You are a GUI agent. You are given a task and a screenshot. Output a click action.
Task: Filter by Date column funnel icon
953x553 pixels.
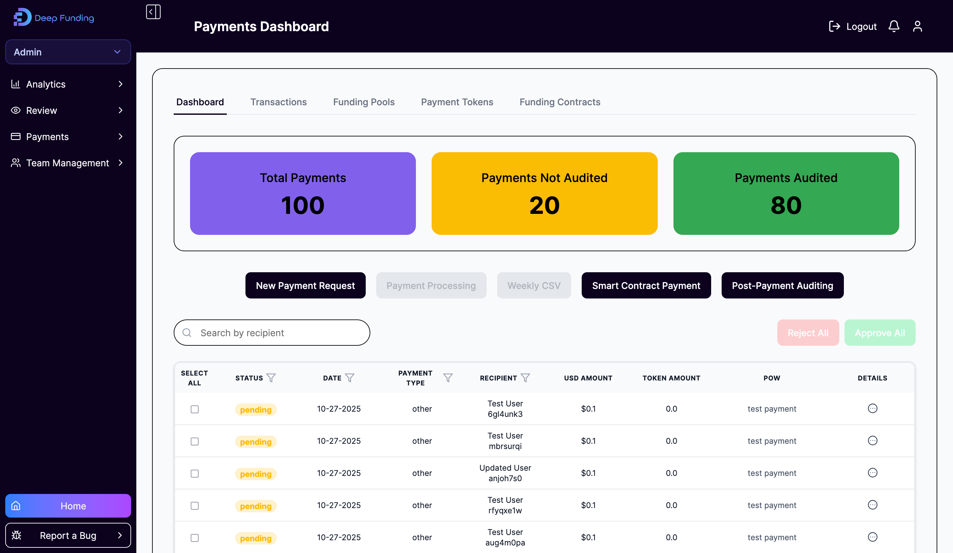tap(350, 378)
